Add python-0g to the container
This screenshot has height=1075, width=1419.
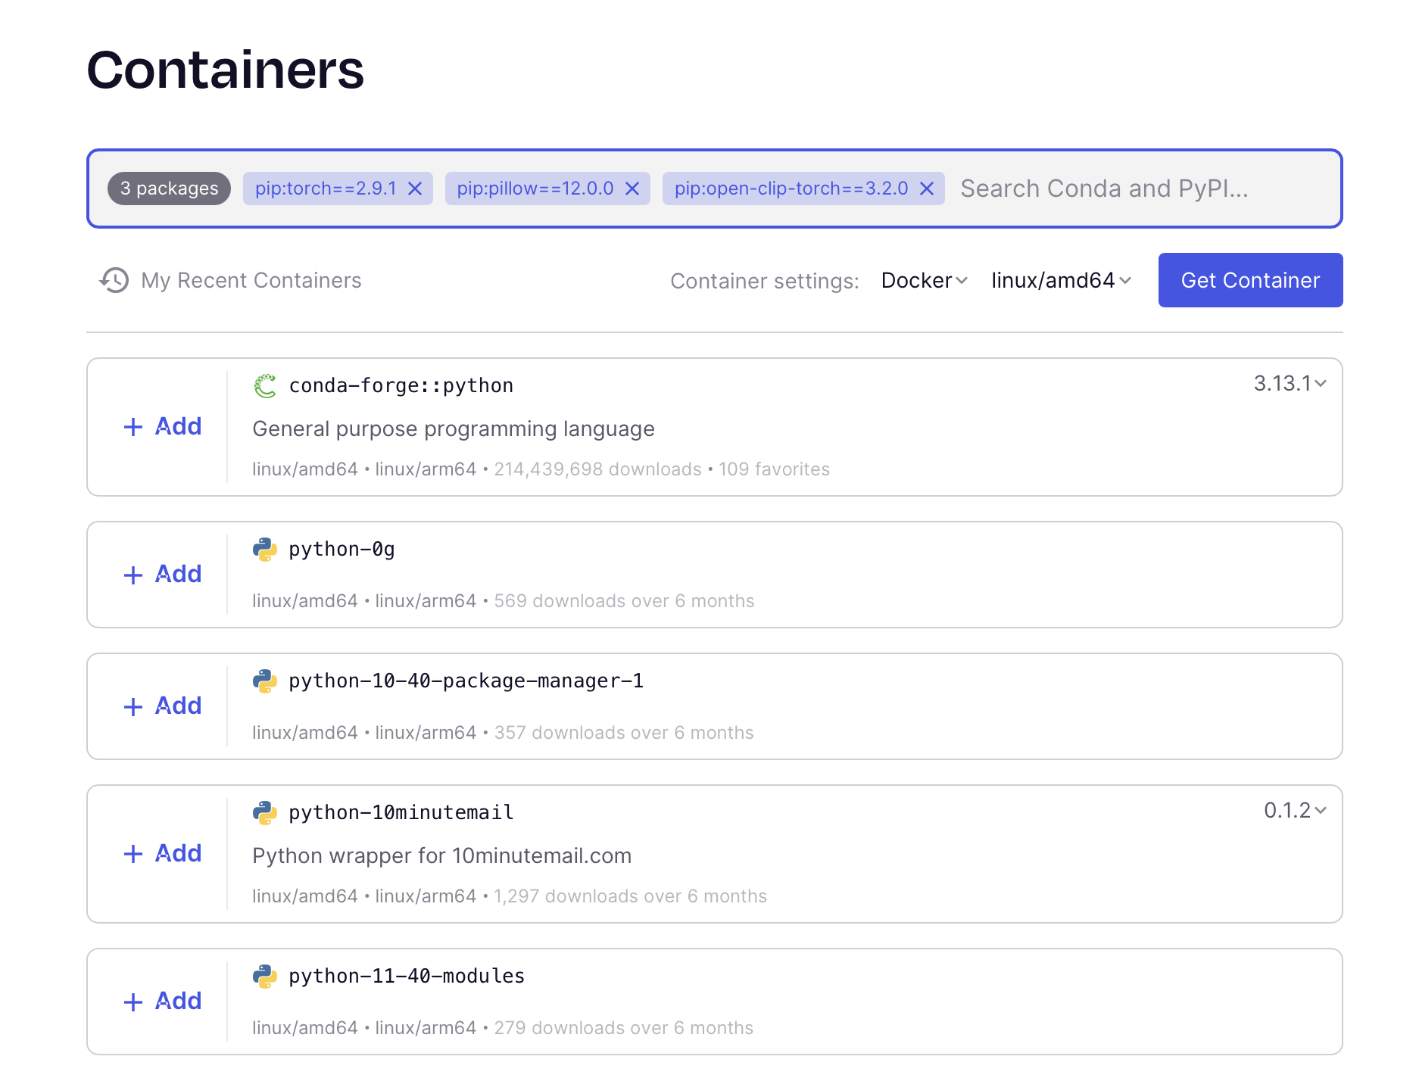161,574
